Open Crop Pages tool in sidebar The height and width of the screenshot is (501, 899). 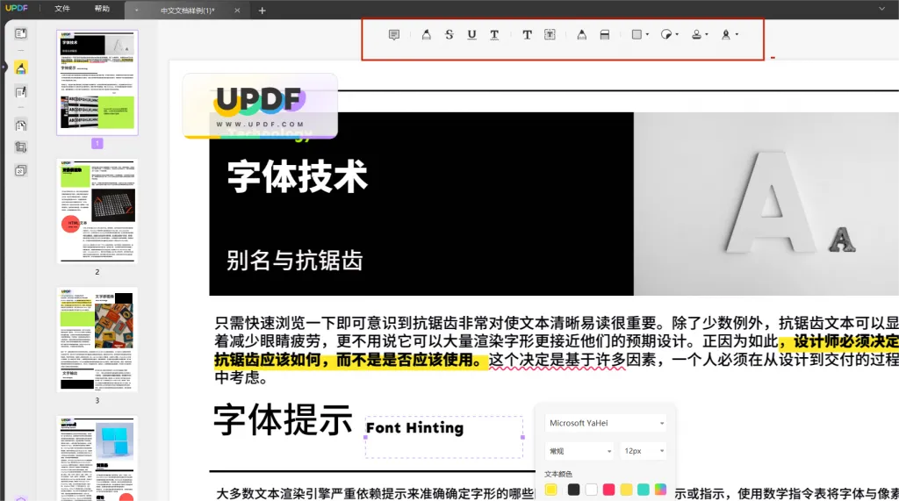(x=21, y=147)
